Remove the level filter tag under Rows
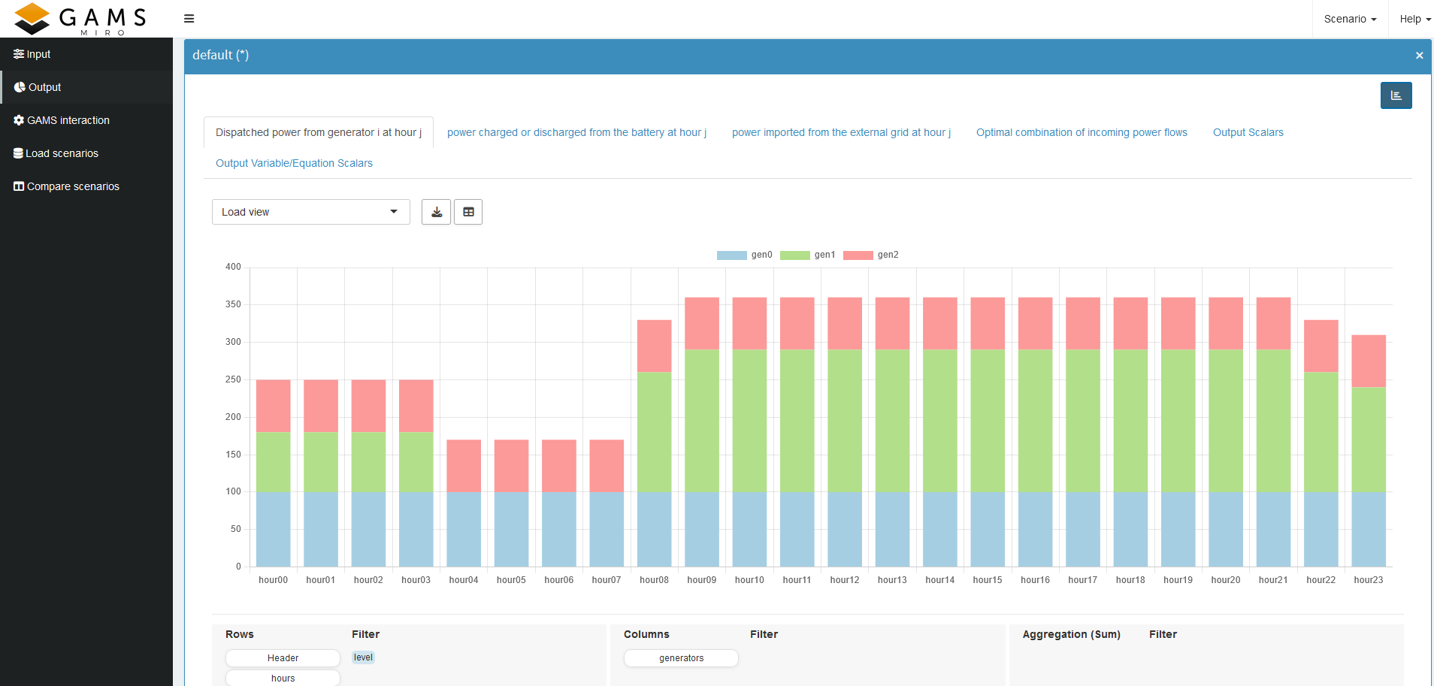The height and width of the screenshot is (686, 1434). click(363, 657)
